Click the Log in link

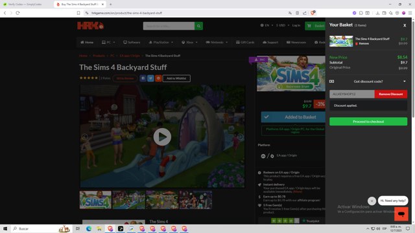296,25
